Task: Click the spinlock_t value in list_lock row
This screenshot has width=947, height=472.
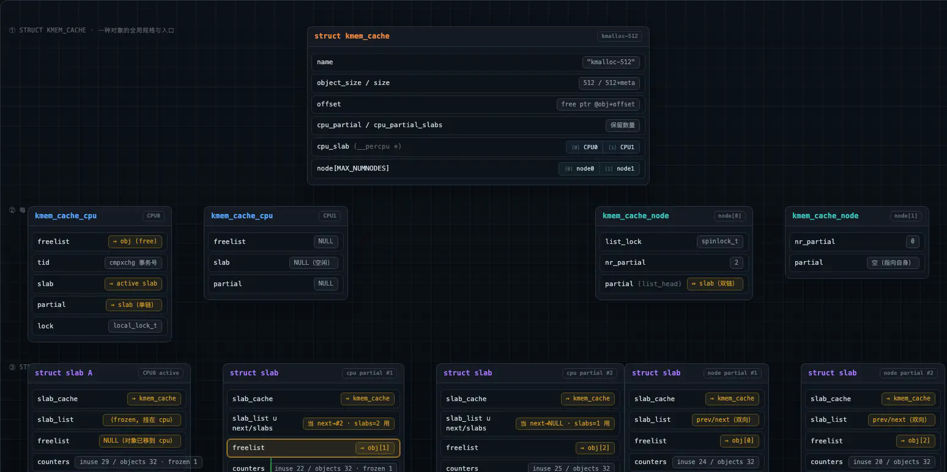Action: click(x=720, y=242)
